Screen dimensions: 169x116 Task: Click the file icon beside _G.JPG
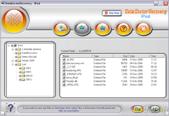click(x=64, y=60)
